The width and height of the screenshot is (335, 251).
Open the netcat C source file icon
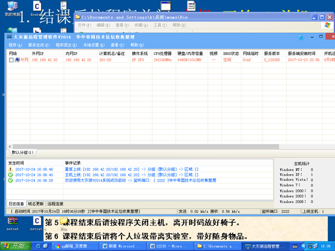point(37,223)
